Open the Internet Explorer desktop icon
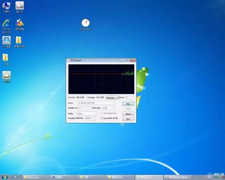 pyautogui.click(x=6, y=24)
